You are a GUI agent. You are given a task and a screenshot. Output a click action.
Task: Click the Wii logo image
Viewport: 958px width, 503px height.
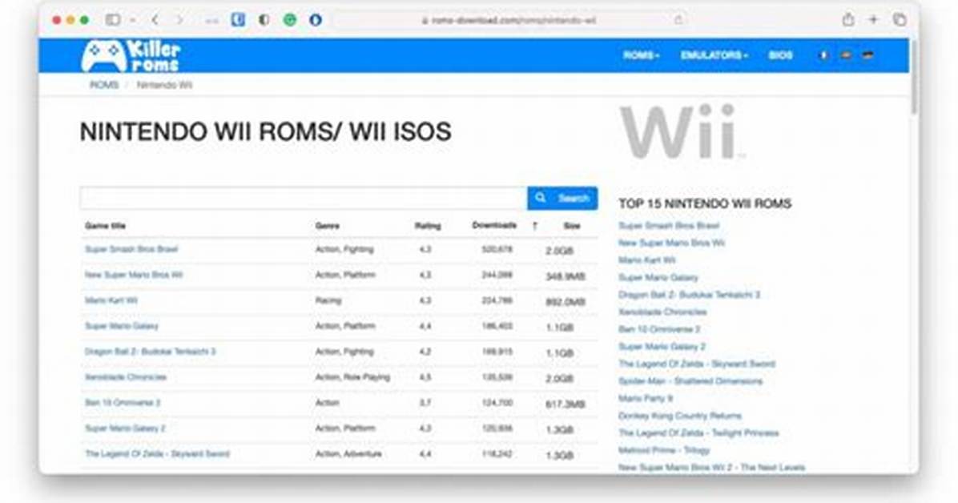coord(682,131)
